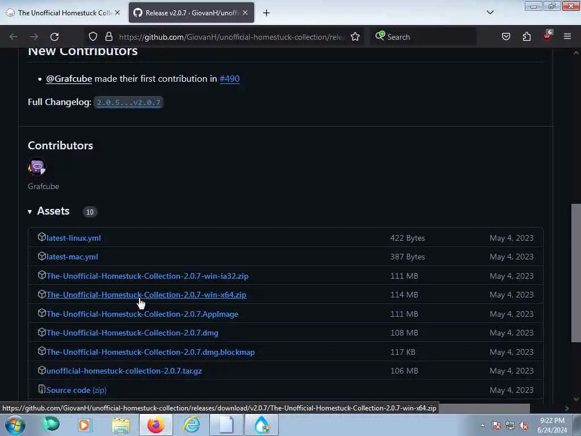The height and width of the screenshot is (436, 581).
Task: Click the 114 MB size text
Action: click(404, 295)
